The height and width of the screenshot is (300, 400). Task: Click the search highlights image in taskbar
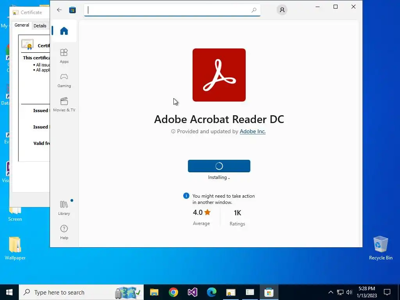(128, 292)
